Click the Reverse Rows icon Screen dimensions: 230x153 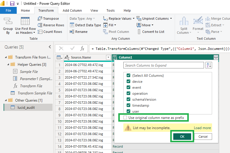(x=40, y=25)
